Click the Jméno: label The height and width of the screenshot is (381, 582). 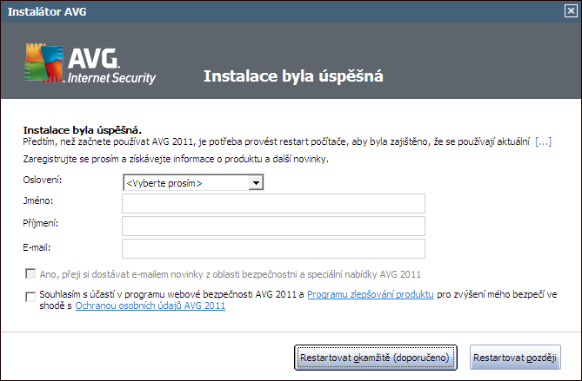click(x=38, y=200)
